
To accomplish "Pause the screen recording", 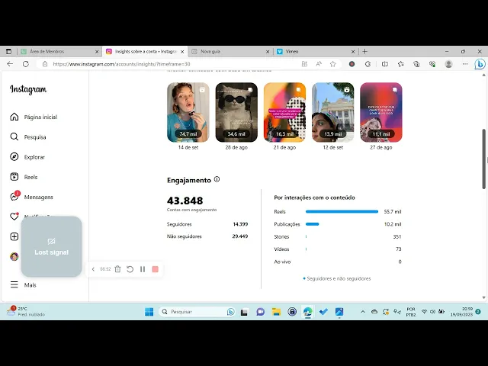I will pos(143,269).
